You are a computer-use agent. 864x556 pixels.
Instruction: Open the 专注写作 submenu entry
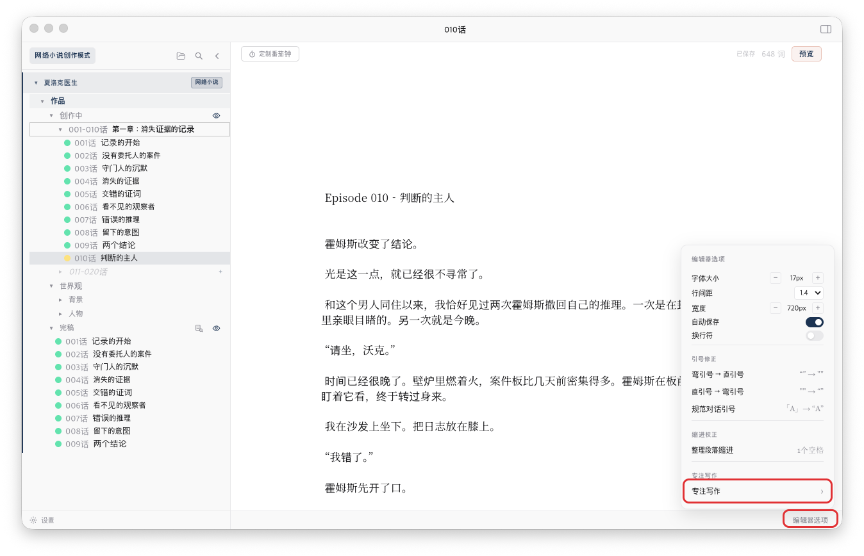(758, 491)
